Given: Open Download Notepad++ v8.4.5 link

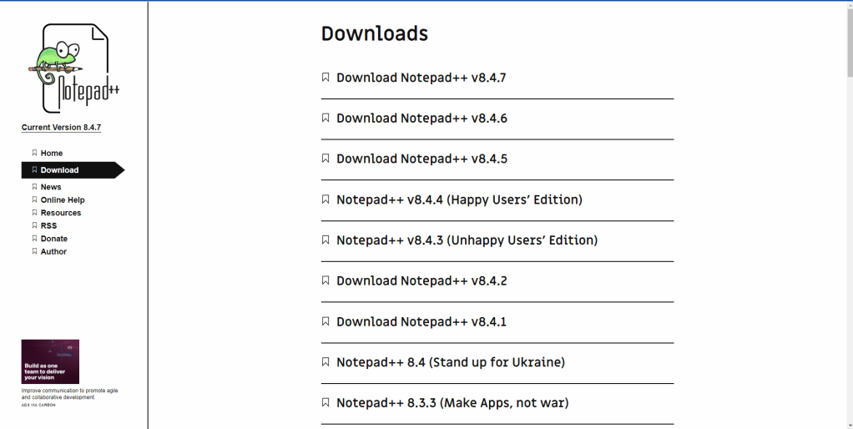Looking at the screenshot, I should coord(421,159).
